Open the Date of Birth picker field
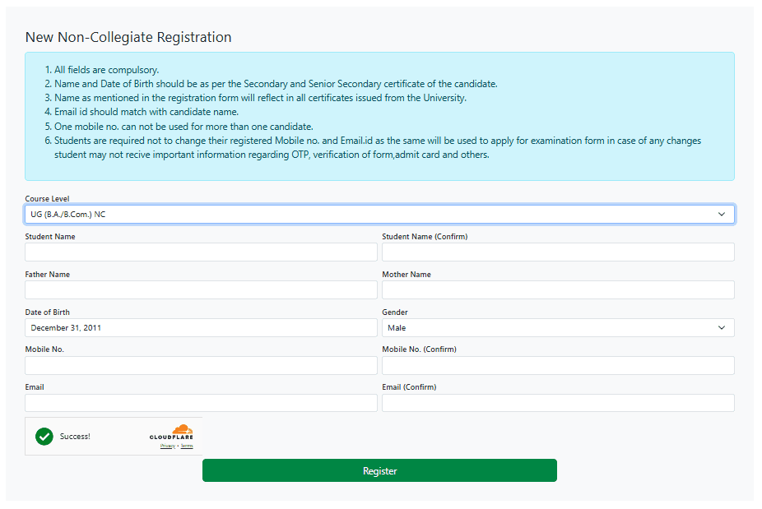 tap(201, 327)
